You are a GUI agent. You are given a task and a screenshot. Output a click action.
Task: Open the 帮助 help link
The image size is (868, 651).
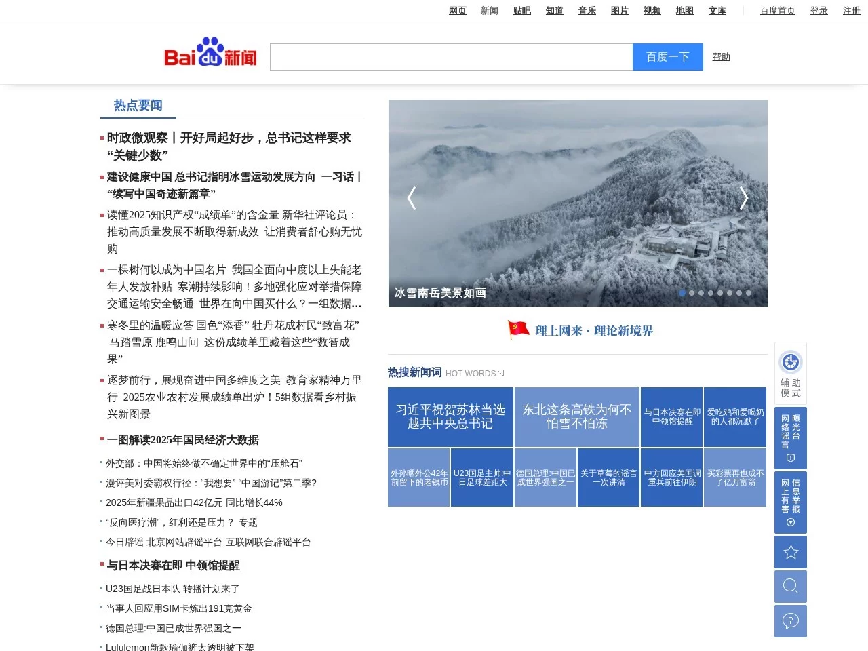[721, 57]
